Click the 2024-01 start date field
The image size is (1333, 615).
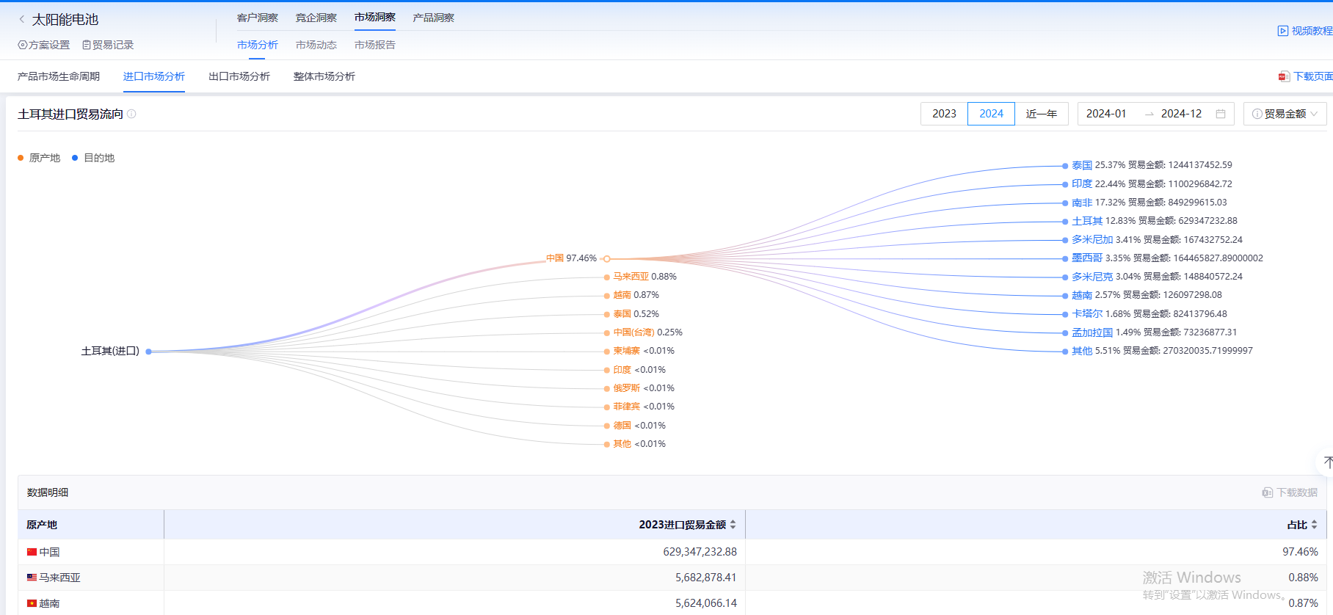[x=1106, y=114]
